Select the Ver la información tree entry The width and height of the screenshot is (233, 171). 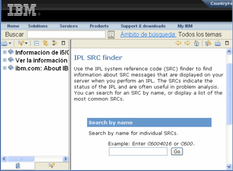tap(41, 60)
